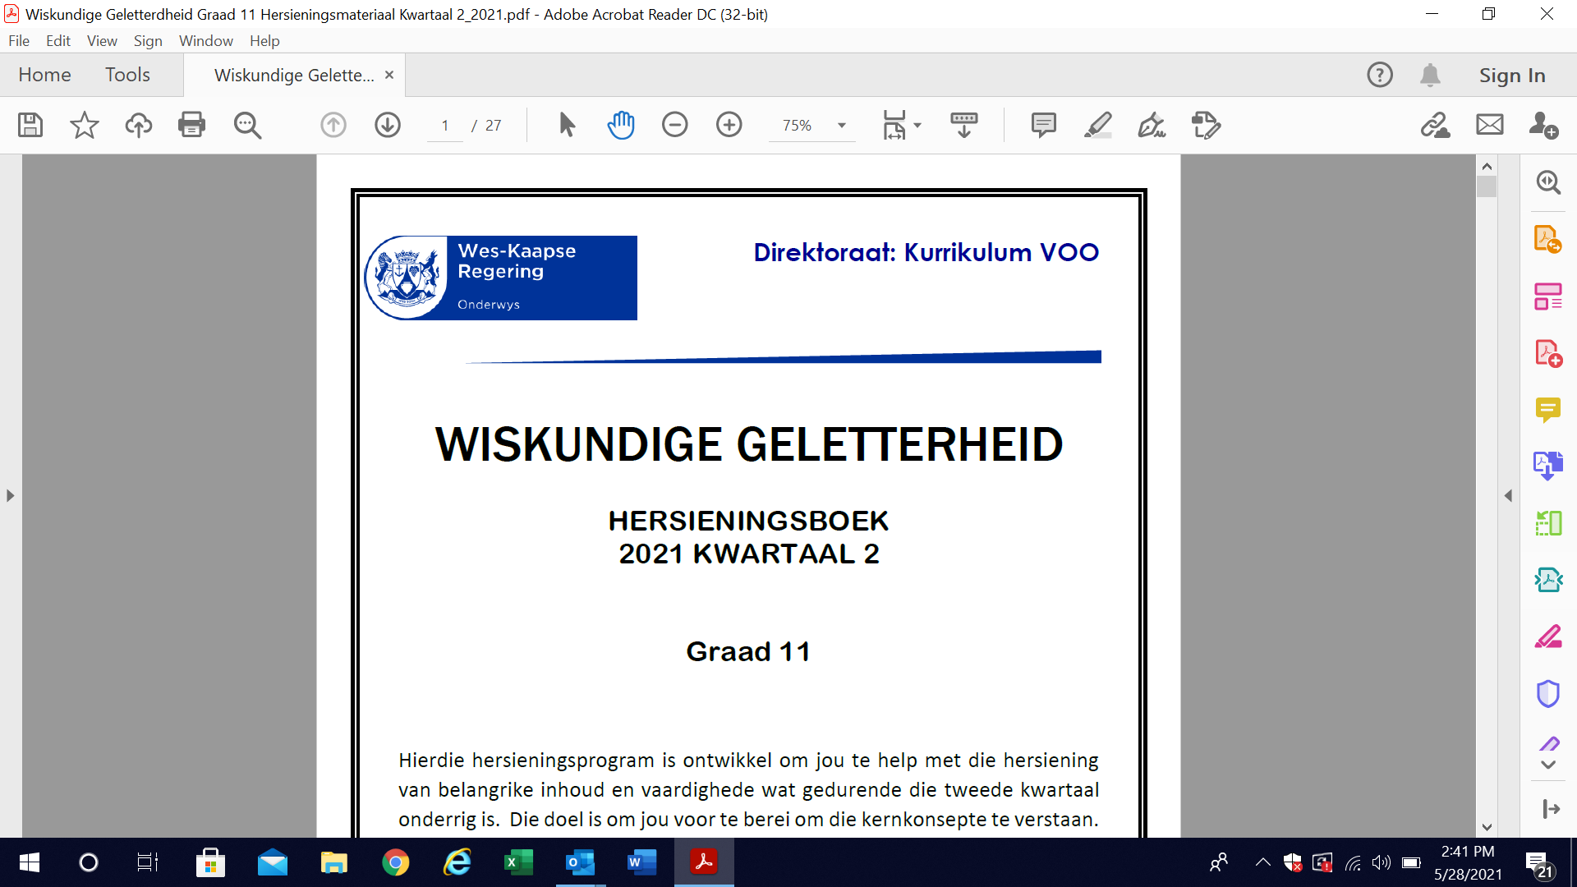The height and width of the screenshot is (887, 1577).
Task: Zoom out with the minus circle
Action: [675, 125]
